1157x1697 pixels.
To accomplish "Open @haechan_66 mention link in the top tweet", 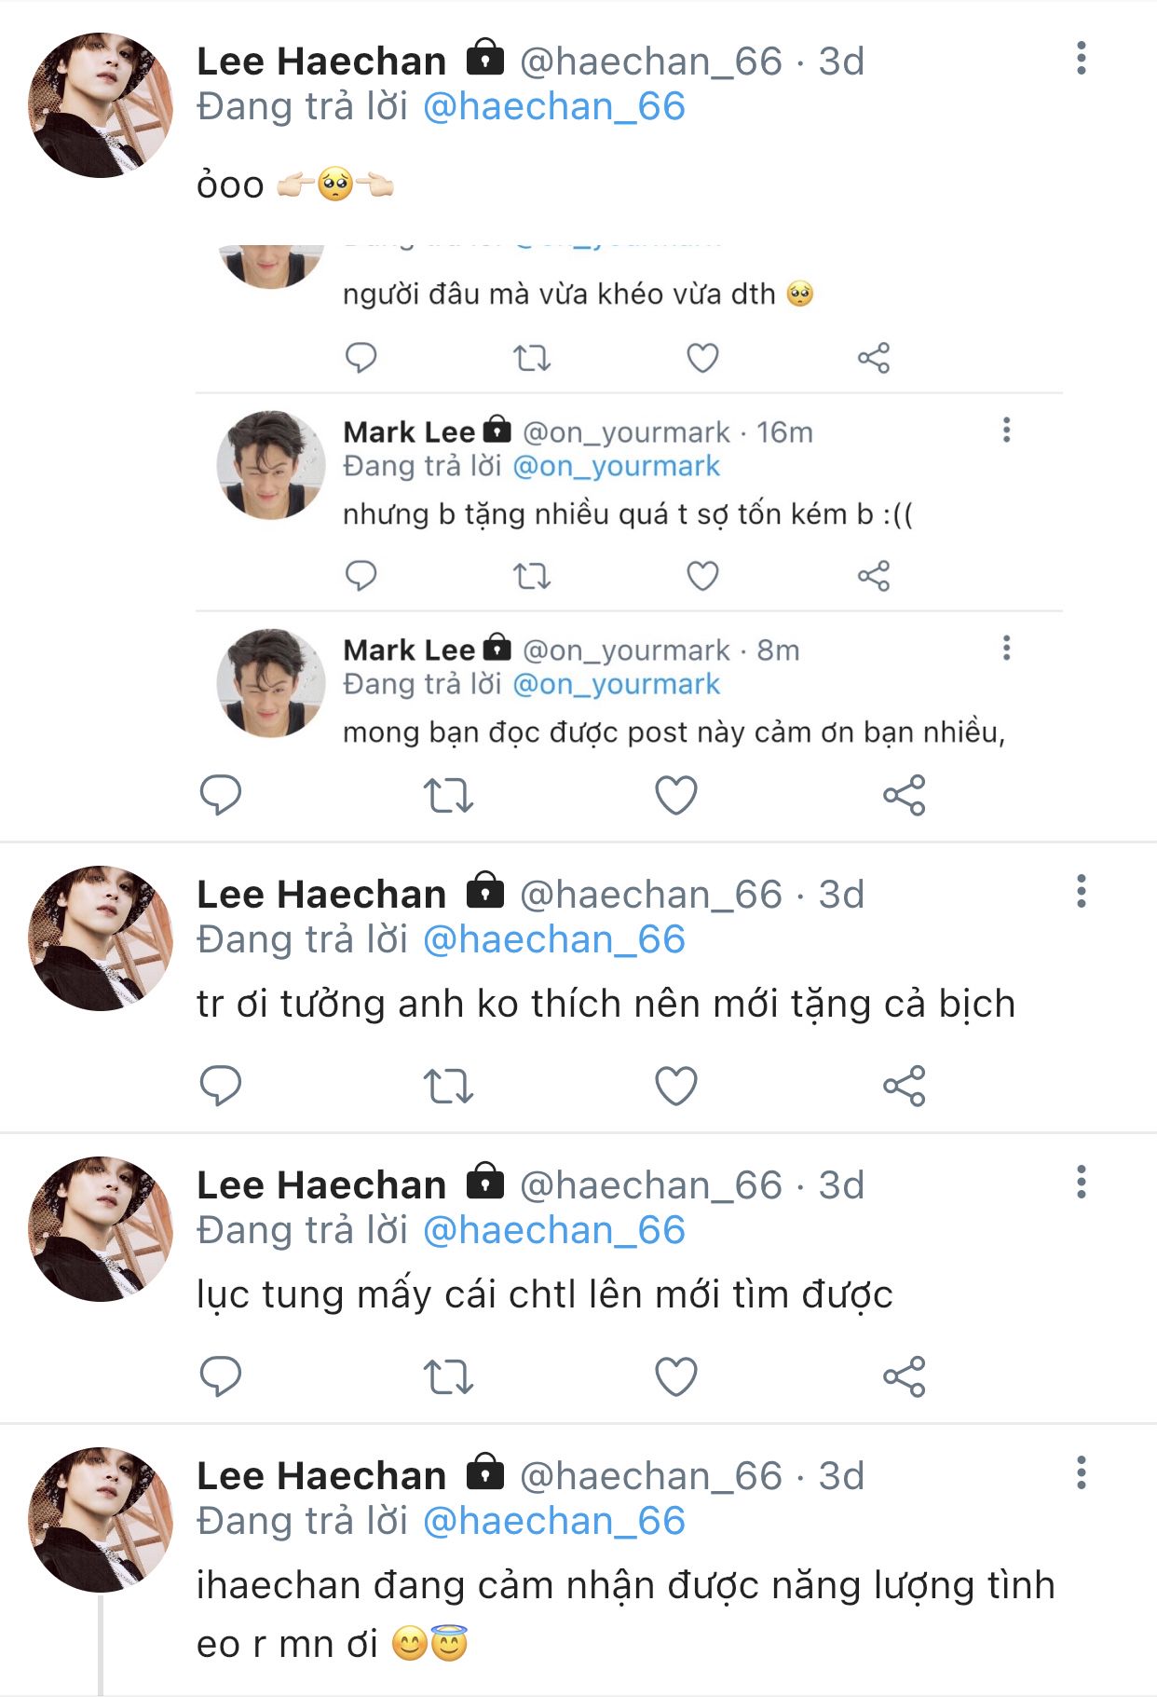I will click(554, 107).
